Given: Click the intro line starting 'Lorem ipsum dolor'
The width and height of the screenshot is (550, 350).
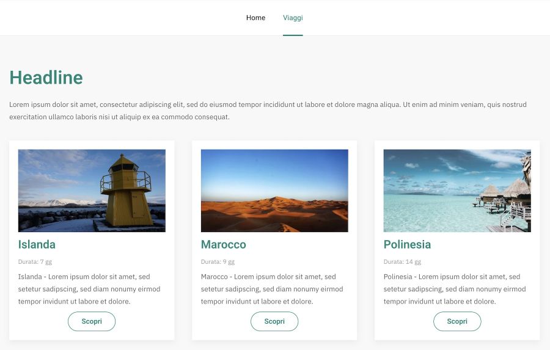Looking at the screenshot, I should pos(268,104).
